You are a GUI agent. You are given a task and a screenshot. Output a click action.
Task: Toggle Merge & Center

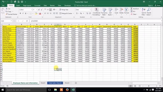click(x=66, y=13)
